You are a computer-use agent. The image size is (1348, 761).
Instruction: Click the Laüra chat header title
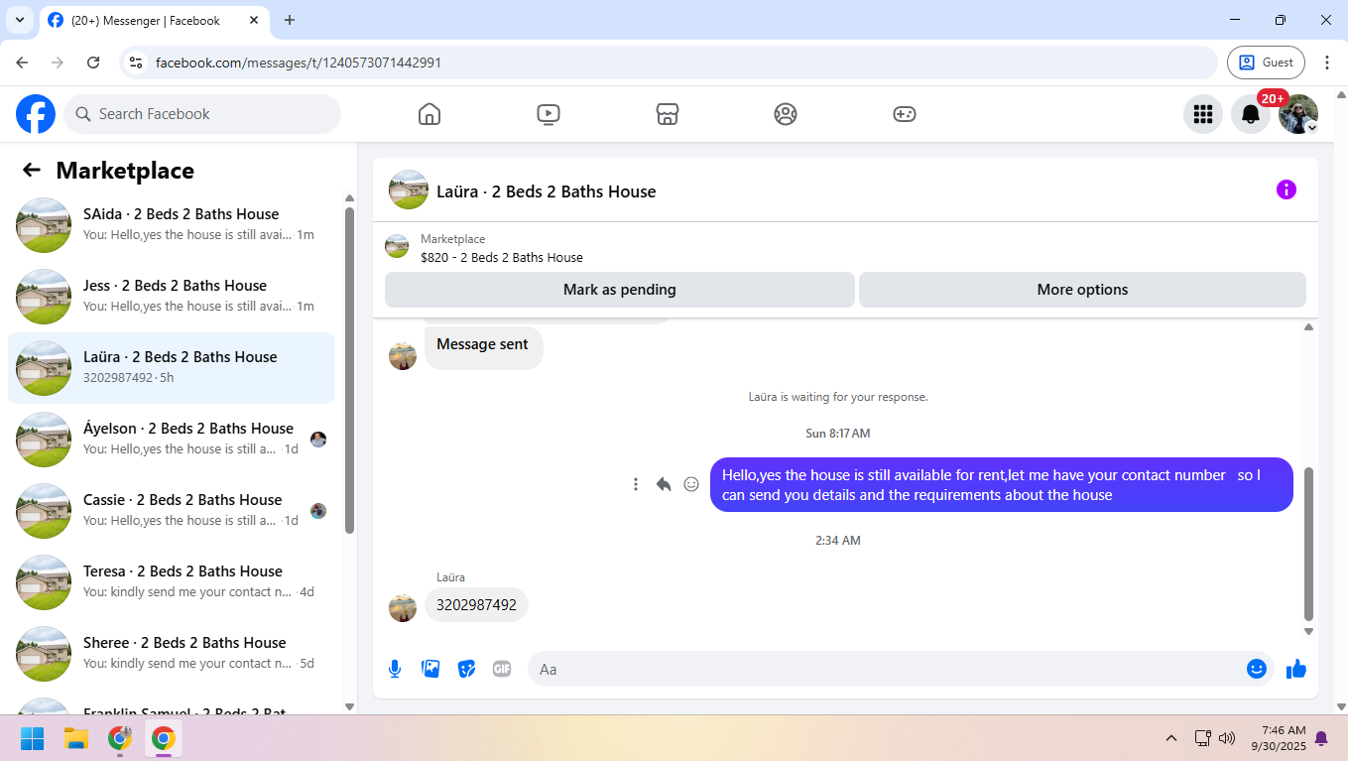pos(546,191)
